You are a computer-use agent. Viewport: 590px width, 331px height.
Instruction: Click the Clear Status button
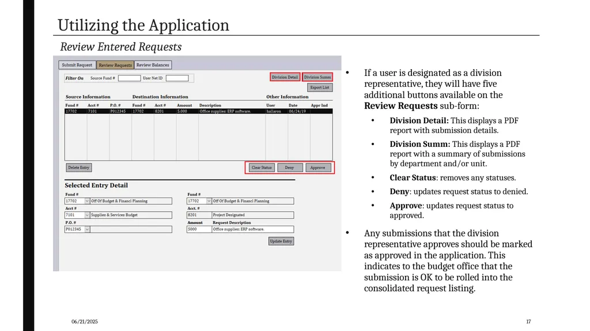pyautogui.click(x=262, y=168)
